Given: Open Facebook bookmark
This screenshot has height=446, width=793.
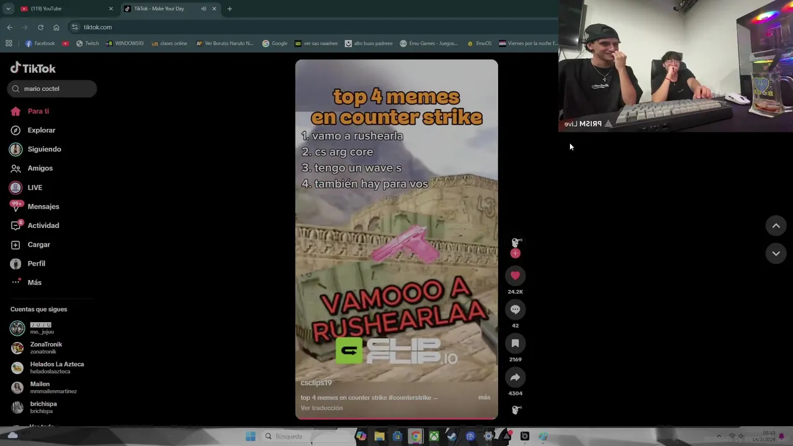Looking at the screenshot, I should [40, 43].
